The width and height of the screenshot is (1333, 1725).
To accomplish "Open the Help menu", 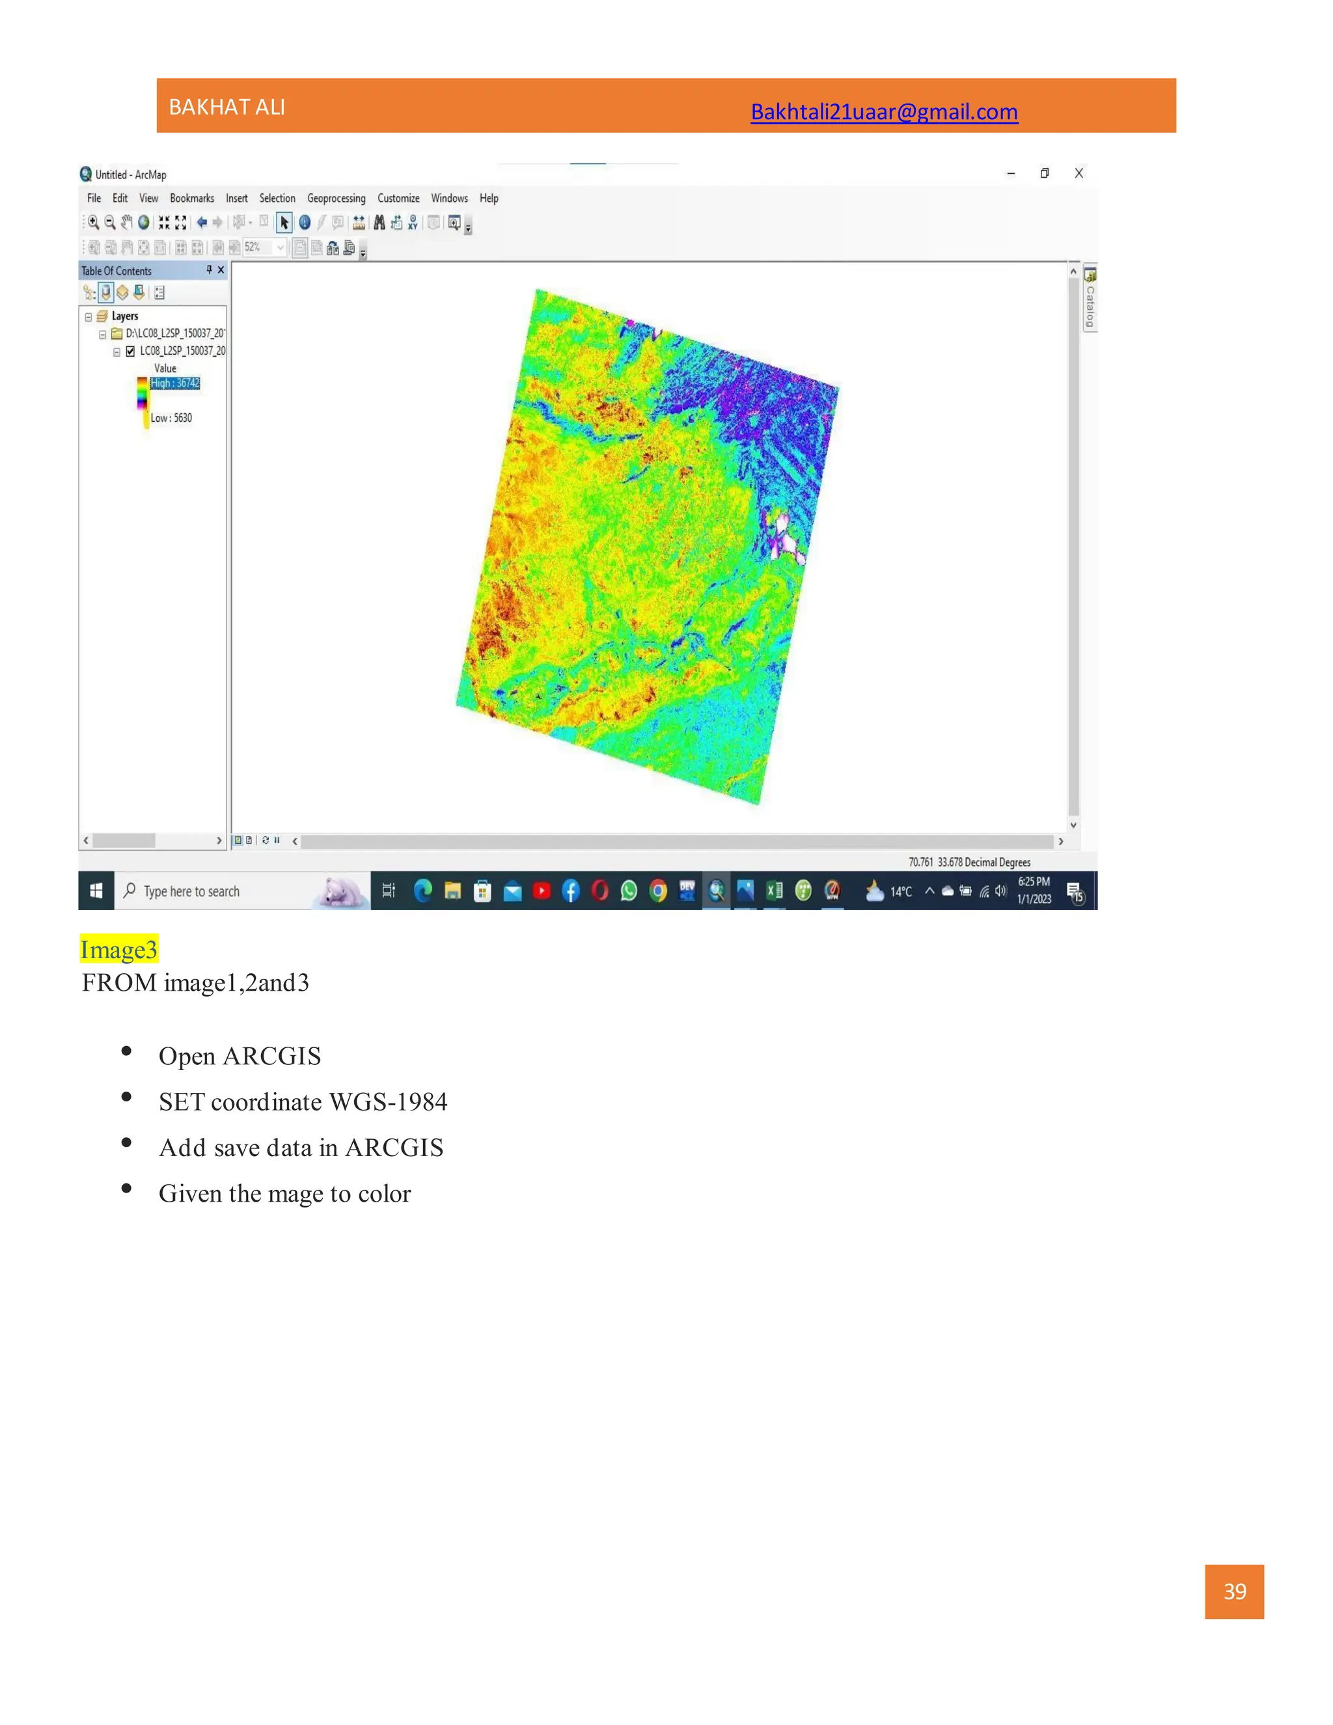I will coord(489,199).
